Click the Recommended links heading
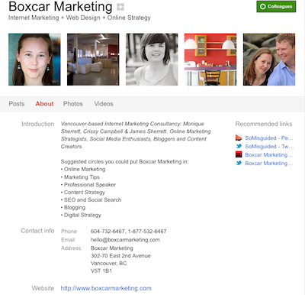The image size is (305, 295). 264,124
